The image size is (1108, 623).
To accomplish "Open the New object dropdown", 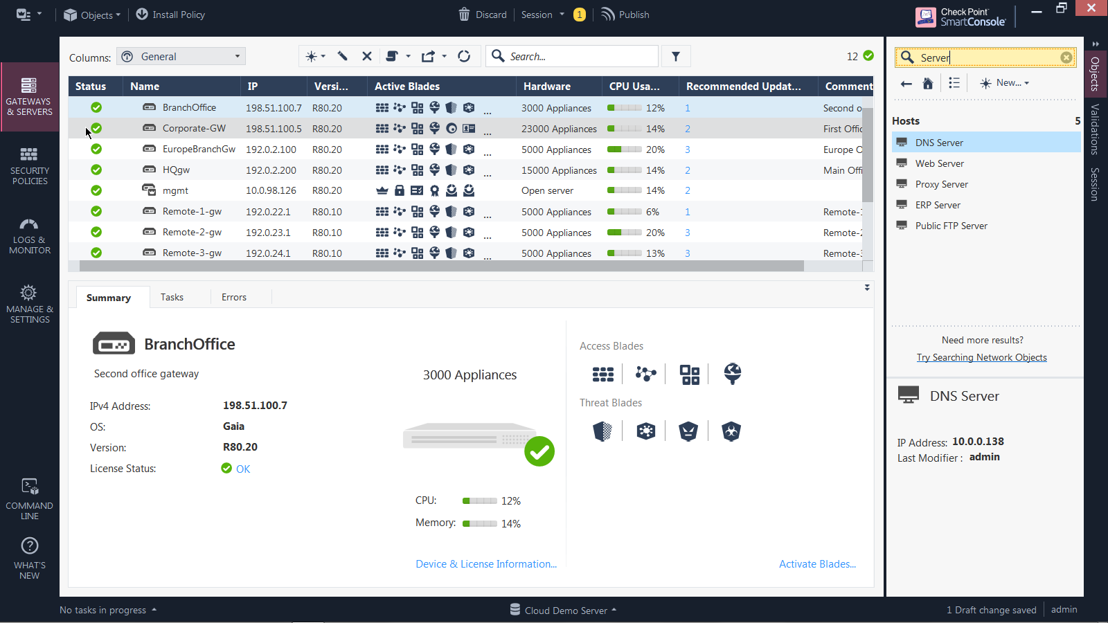I will (x=1005, y=83).
